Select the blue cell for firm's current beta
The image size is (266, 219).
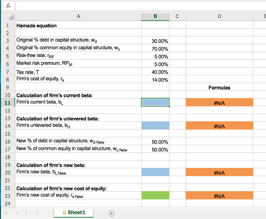[155, 102]
